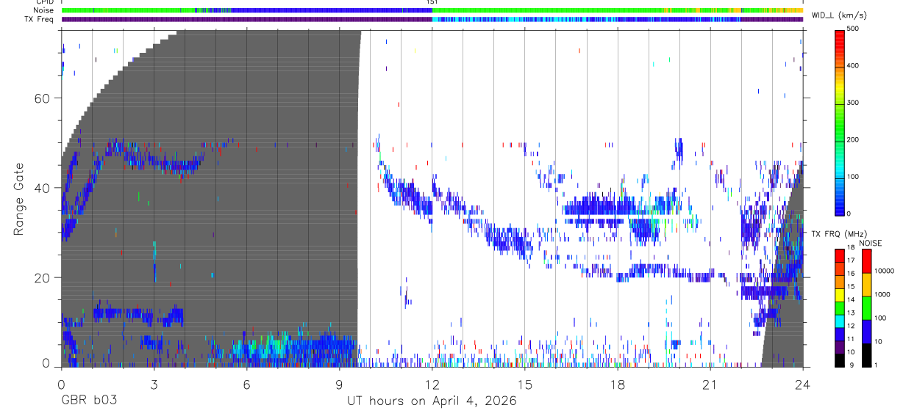Click the green segment of NOISE colorbar
The height and width of the screenshot is (416, 903).
867,307
